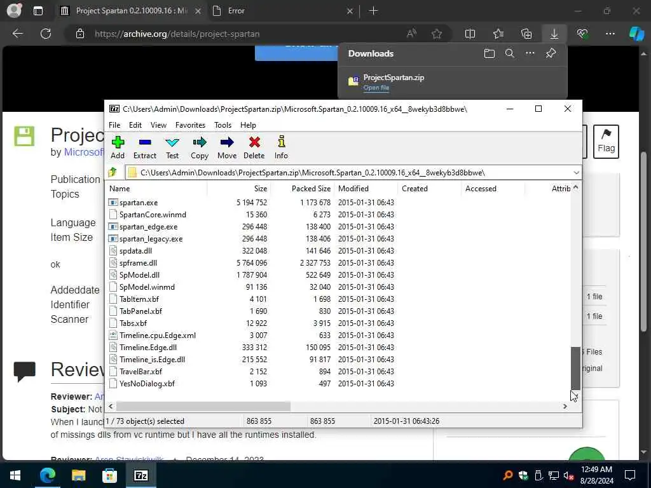Open the Copilot sidebar icon
The height and width of the screenshot is (488, 651).
(x=636, y=34)
